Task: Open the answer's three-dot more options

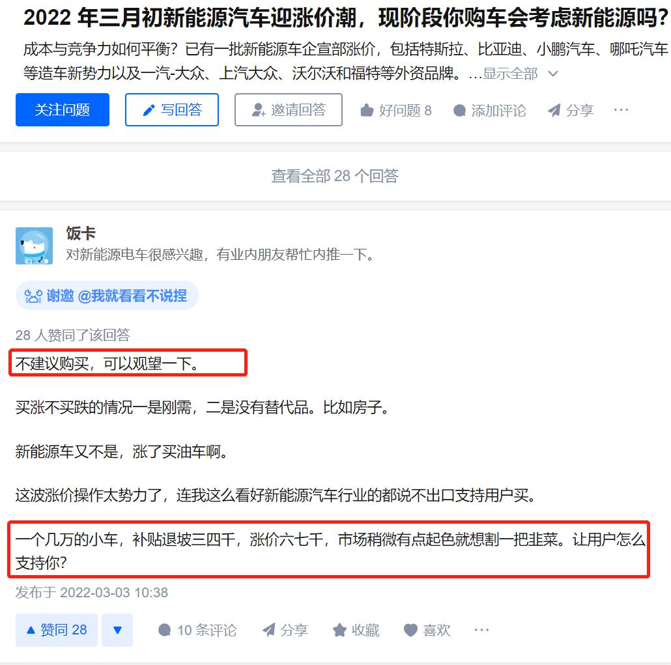Action: [481, 630]
